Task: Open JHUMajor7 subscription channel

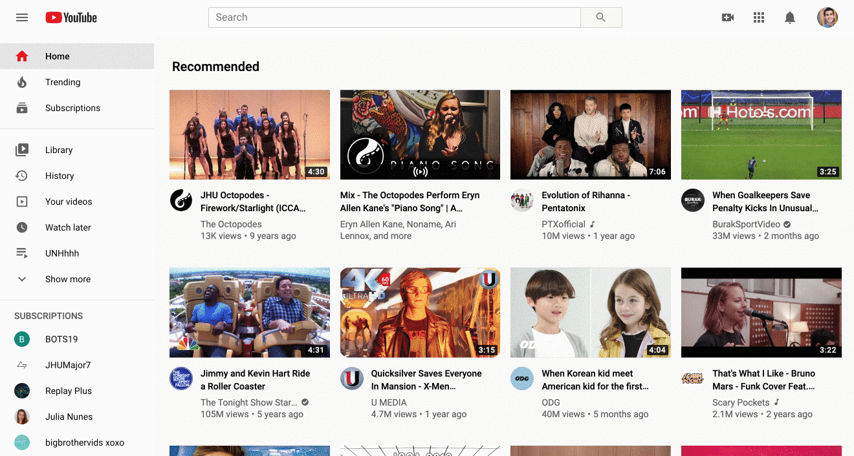Action: [77, 365]
